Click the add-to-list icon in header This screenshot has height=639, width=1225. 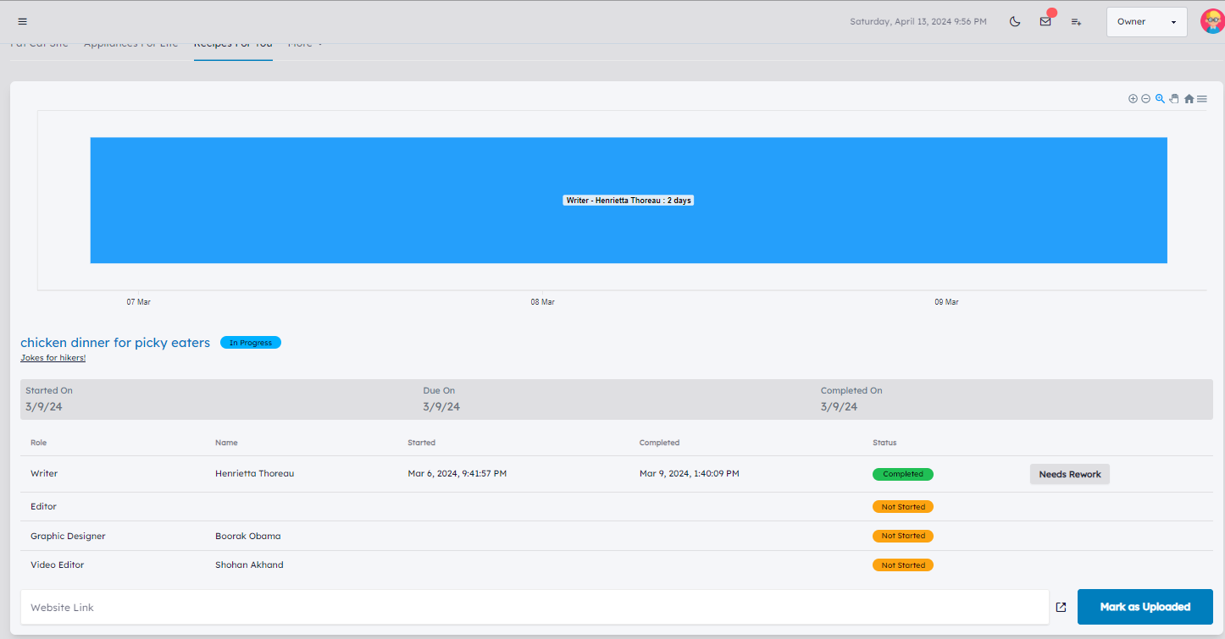tap(1076, 21)
